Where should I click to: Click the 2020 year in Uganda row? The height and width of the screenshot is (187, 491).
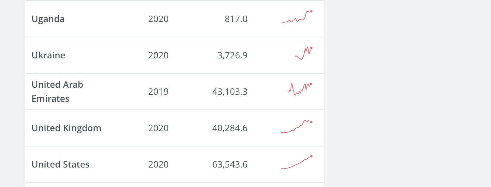pyautogui.click(x=158, y=19)
